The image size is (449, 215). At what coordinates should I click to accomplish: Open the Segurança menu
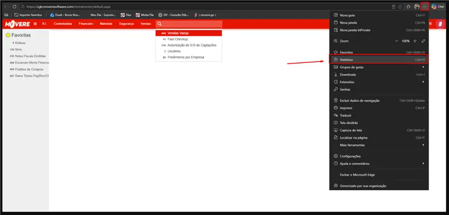[126, 24]
